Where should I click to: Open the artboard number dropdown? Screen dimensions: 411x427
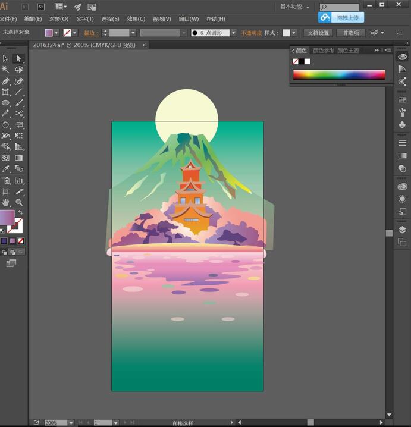(116, 423)
